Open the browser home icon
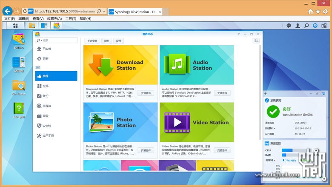The width and height of the screenshot is (332, 187). tap(311, 12)
